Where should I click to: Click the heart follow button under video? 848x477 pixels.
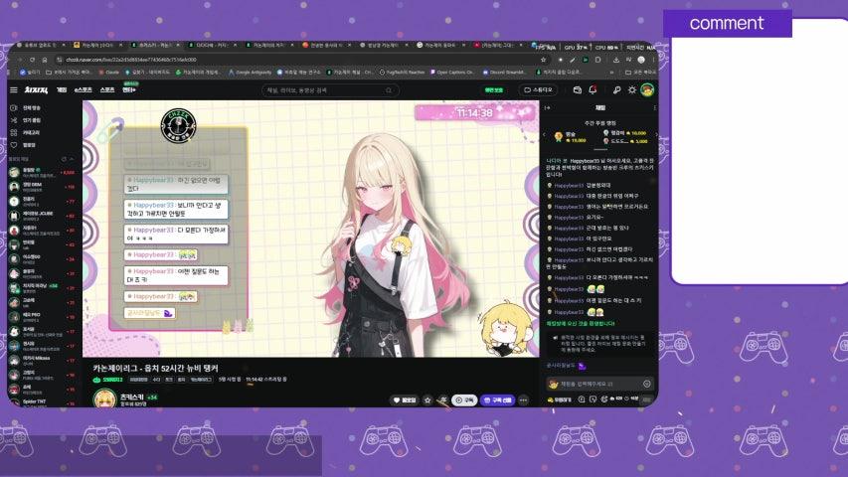405,400
